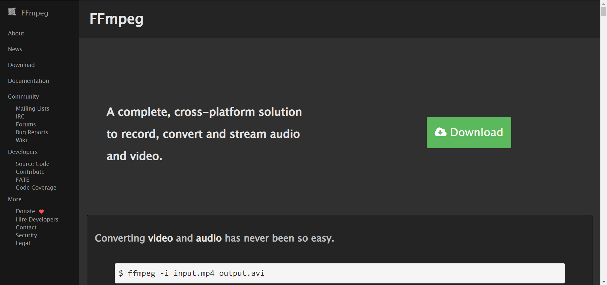Click the vertical scrollbar thumb
607x285 pixels.
click(x=604, y=11)
